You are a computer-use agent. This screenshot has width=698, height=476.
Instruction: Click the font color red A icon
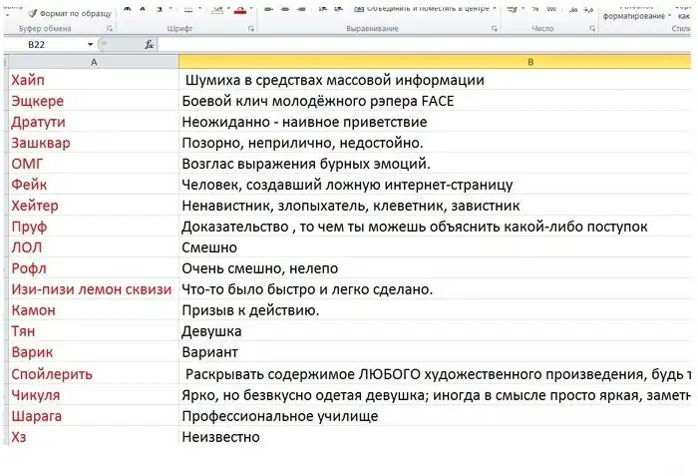click(238, 10)
